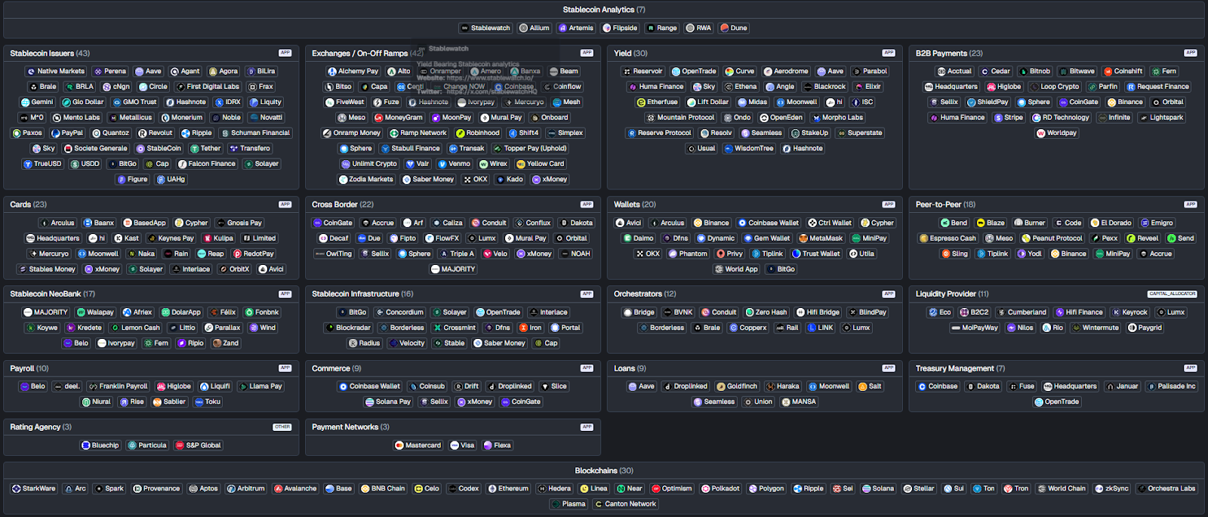Open the Gemini issuer chip
1208x517 pixels.
[x=37, y=102]
